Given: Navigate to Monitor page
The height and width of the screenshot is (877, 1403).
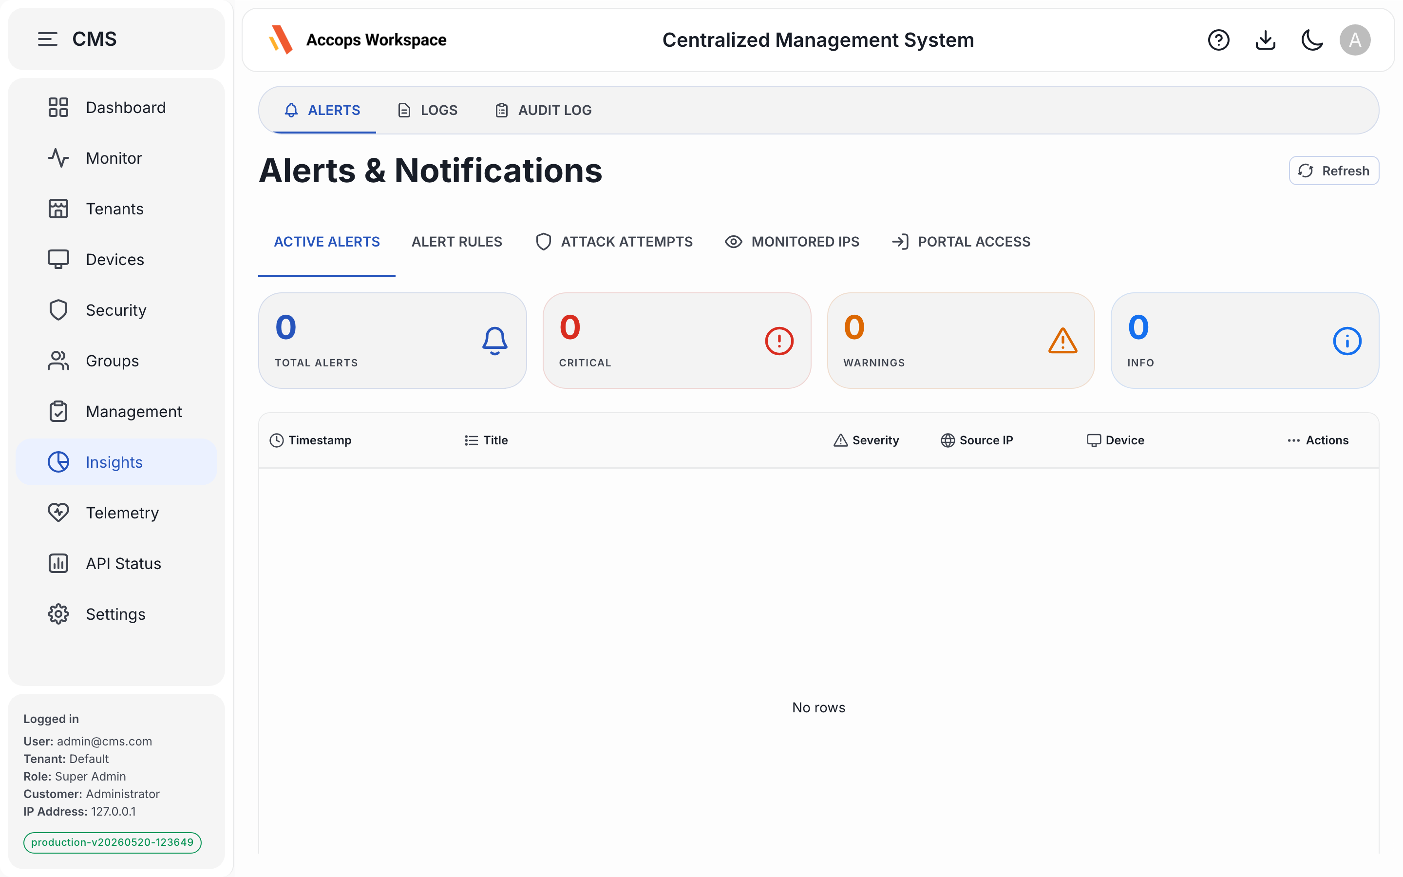Looking at the screenshot, I should coord(116,158).
